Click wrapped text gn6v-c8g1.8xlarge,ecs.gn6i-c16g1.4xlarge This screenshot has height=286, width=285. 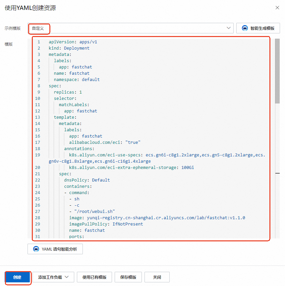click(100, 161)
